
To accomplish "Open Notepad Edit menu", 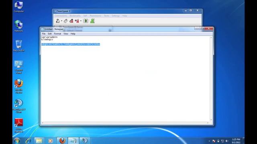I will (50, 34).
